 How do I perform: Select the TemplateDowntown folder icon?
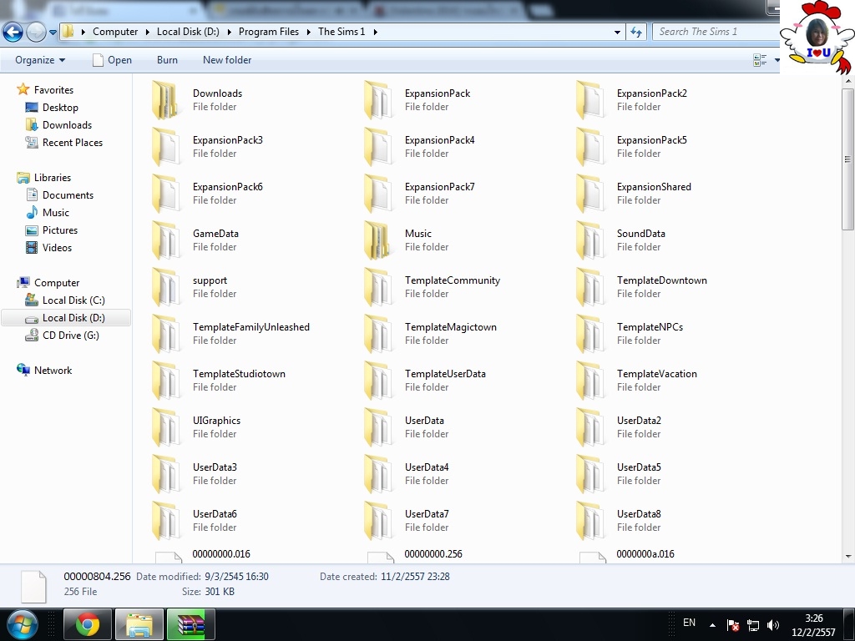point(590,287)
